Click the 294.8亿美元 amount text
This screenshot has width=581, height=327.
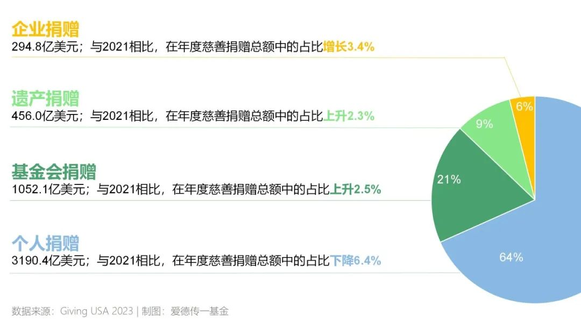[x=45, y=47]
